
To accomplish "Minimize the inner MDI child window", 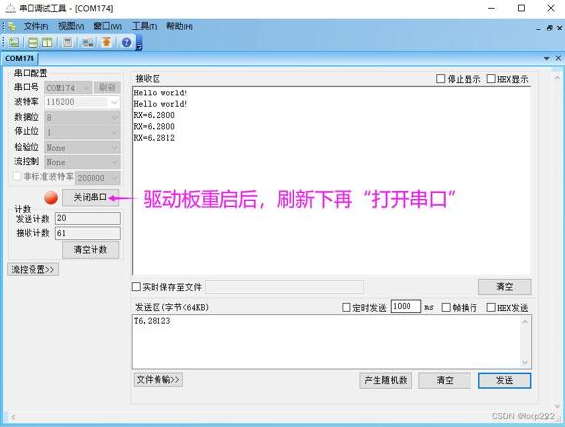I will (x=538, y=29).
